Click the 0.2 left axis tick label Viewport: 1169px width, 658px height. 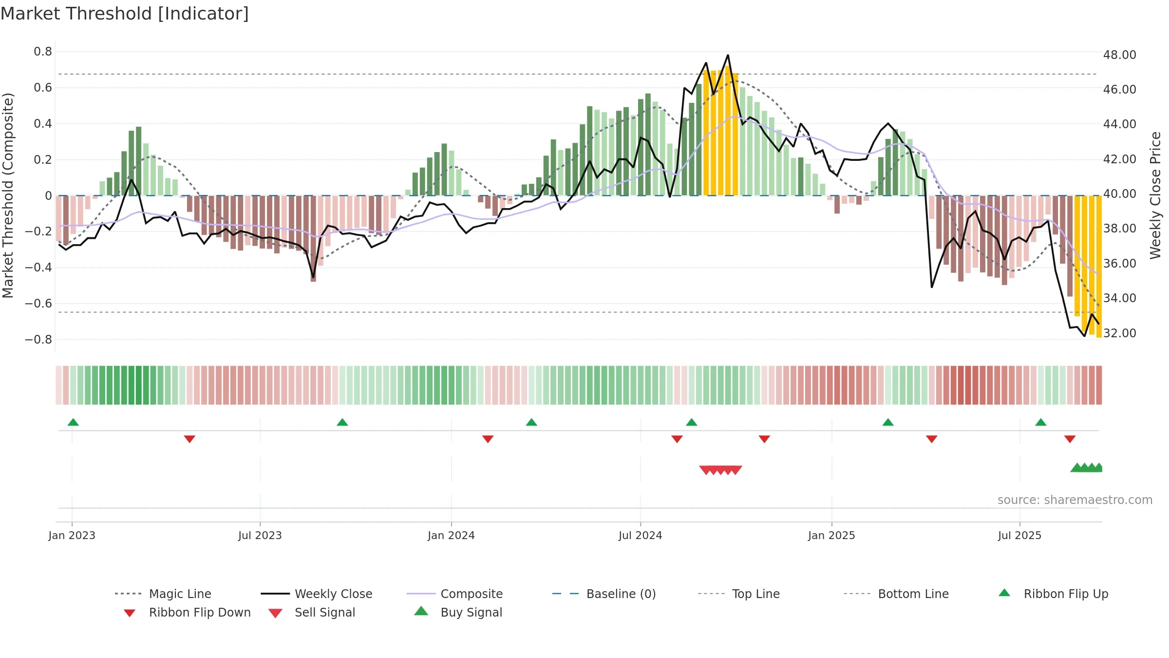[x=43, y=160]
